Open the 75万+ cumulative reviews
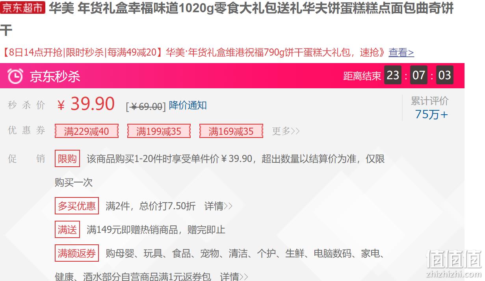The image size is (485, 281). [x=431, y=115]
